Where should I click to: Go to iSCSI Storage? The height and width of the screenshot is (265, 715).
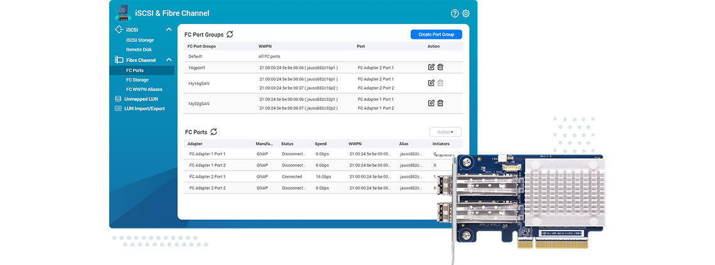point(139,40)
